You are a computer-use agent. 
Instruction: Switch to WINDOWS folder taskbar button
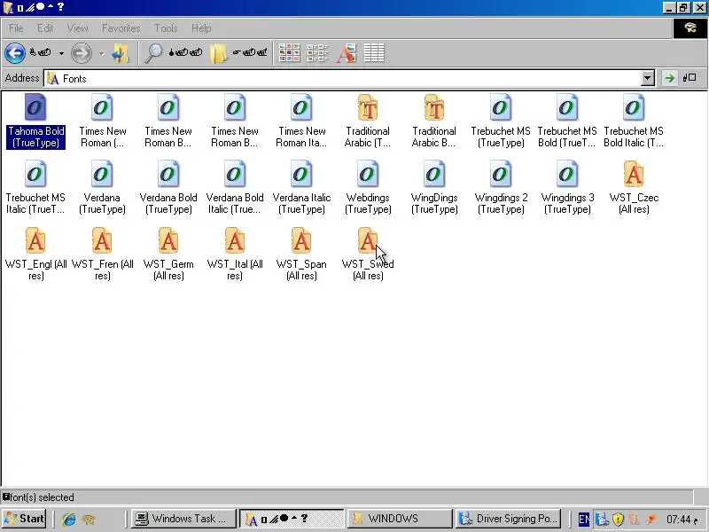coord(399,519)
